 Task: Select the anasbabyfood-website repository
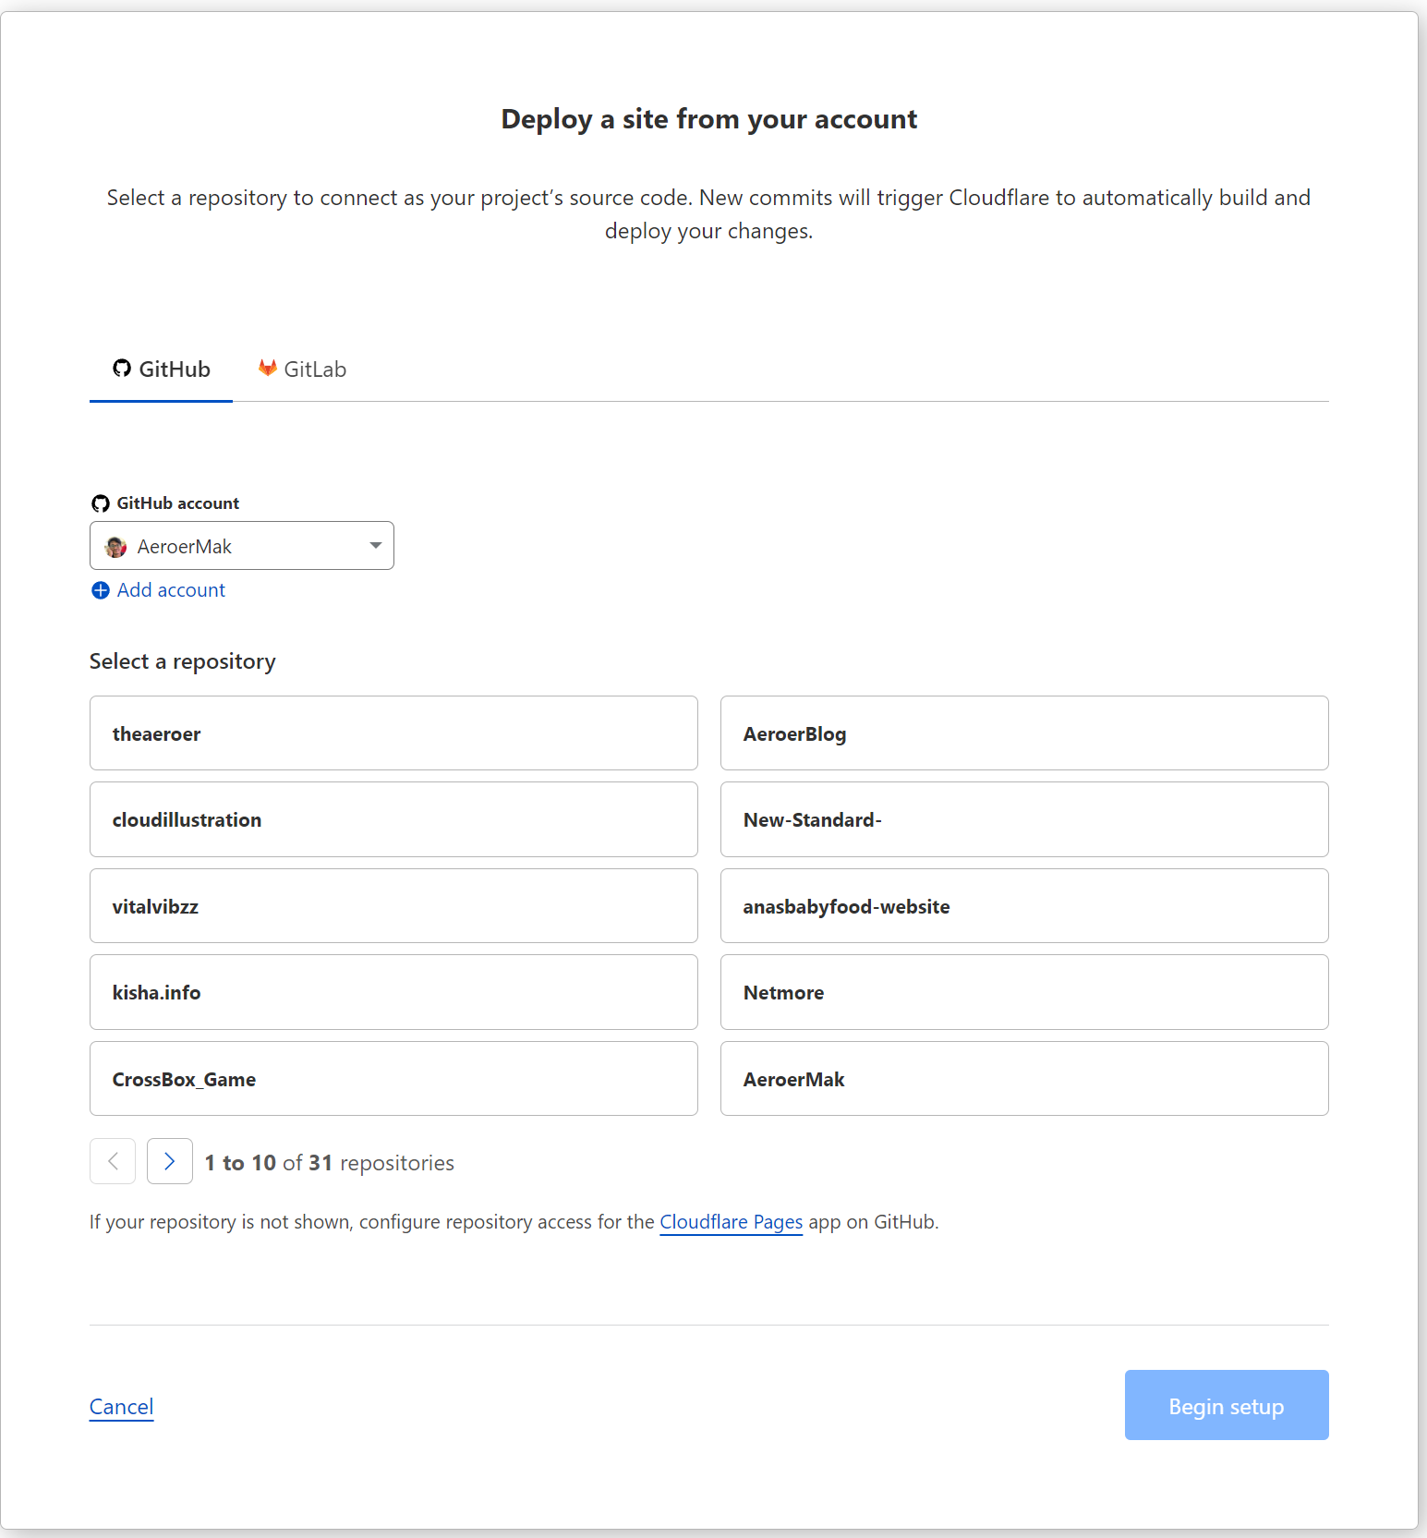coord(1023,906)
